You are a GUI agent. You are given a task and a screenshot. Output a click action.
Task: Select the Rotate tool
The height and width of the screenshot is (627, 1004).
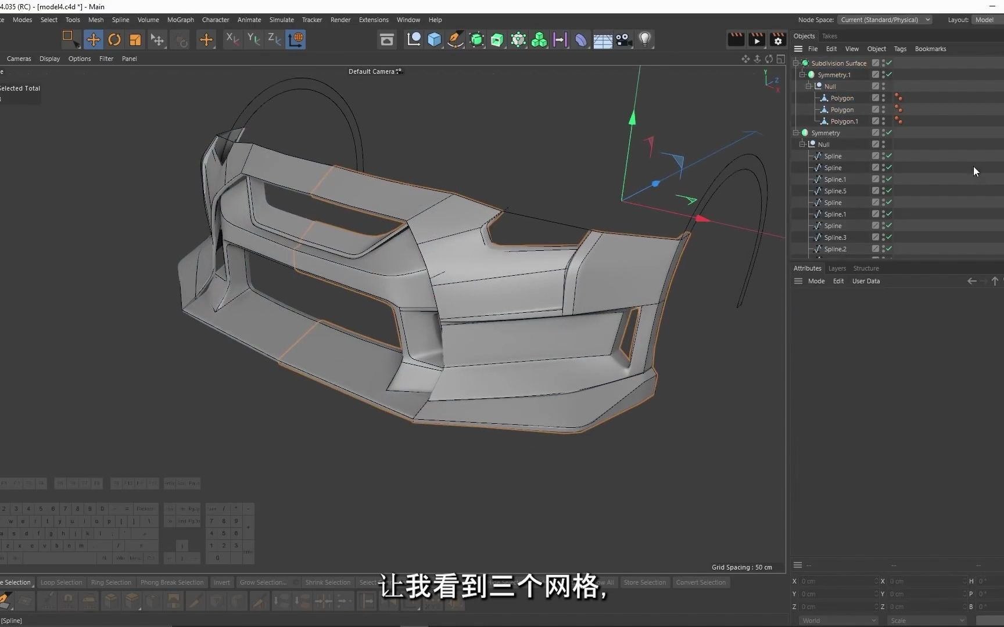coord(114,39)
